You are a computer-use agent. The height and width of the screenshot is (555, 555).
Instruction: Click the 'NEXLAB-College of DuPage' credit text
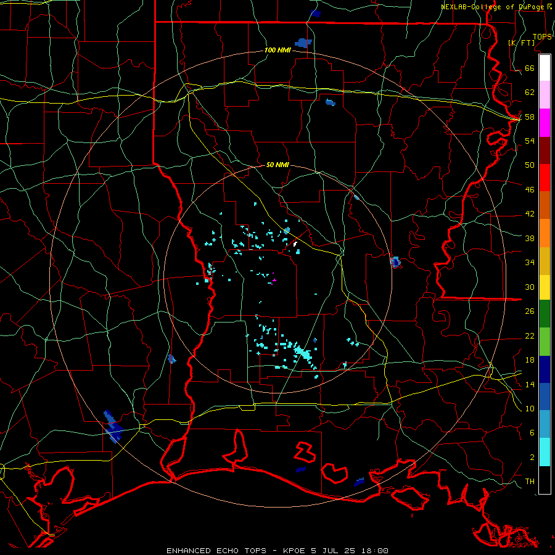click(x=493, y=7)
